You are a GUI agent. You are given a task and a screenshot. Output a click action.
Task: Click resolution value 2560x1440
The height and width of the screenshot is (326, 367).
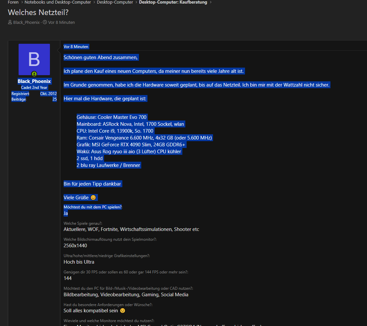(x=75, y=245)
